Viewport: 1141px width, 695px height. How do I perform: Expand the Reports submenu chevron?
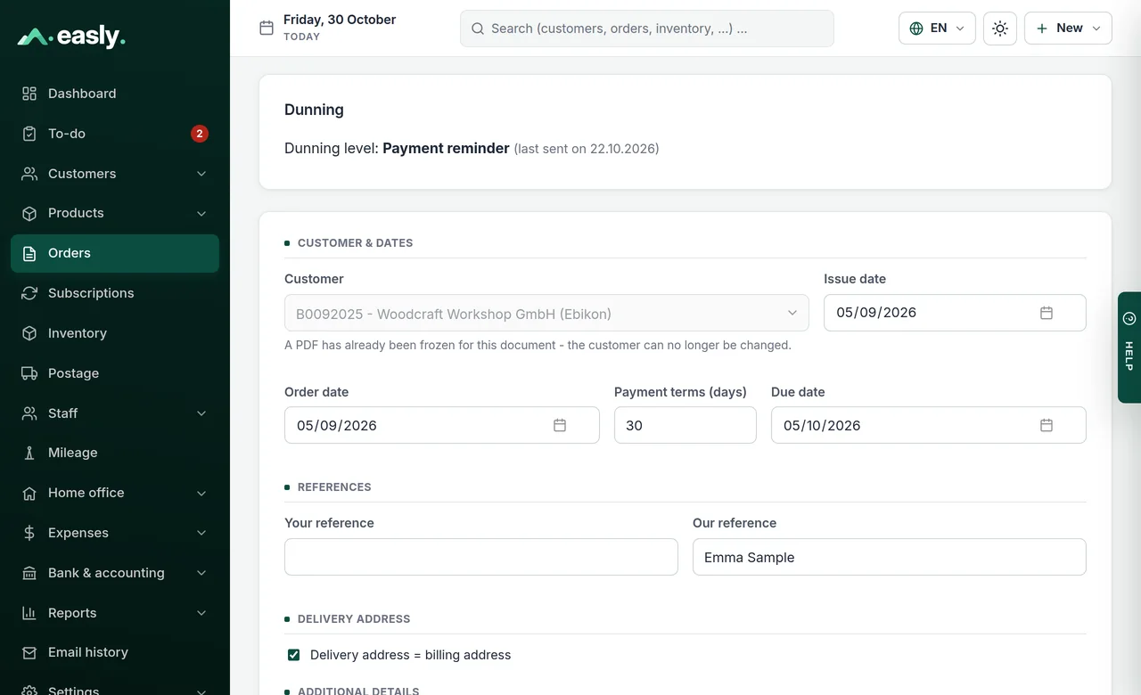click(x=201, y=613)
